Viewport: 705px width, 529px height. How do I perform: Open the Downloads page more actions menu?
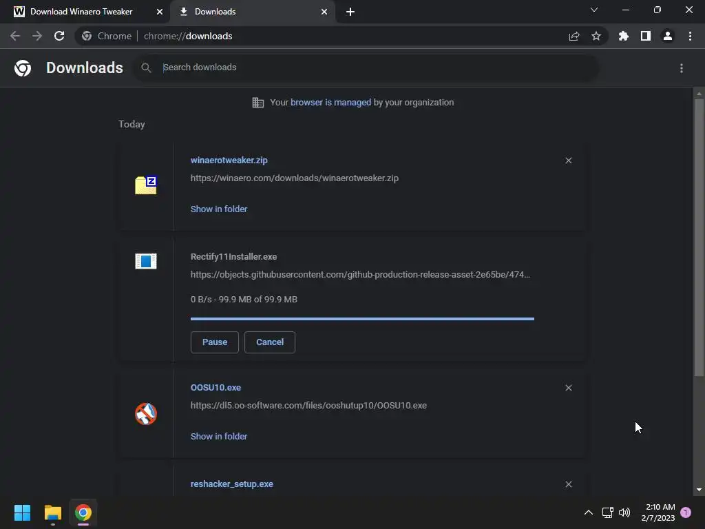click(x=682, y=68)
